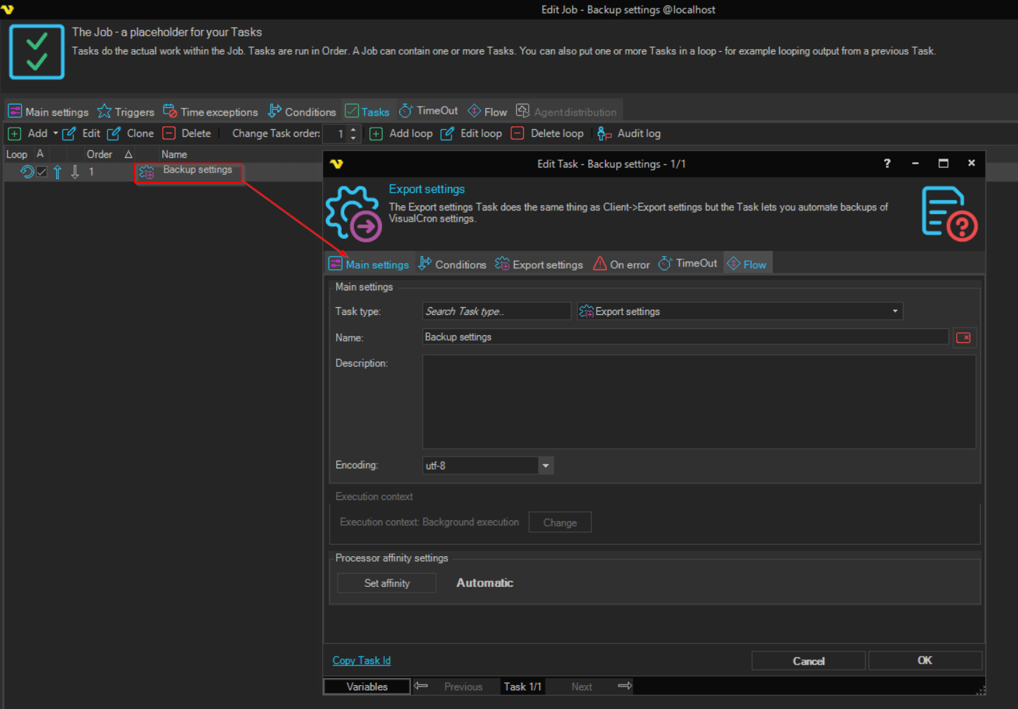Expand the Encoding utf-8 dropdown
1018x709 pixels.
(x=546, y=466)
